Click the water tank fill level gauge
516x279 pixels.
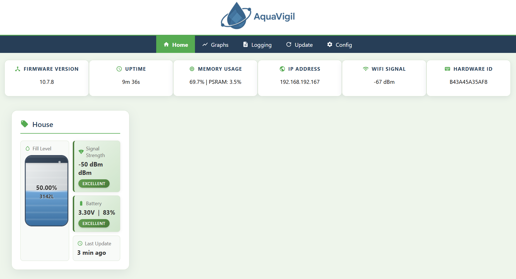[47, 191]
